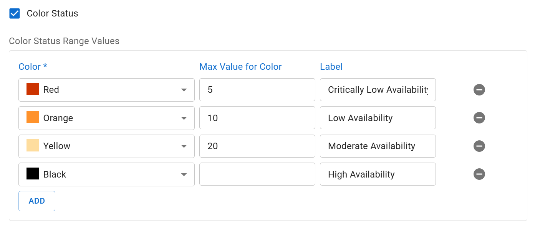Click the red swatch inside the Red selector
This screenshot has height=227, width=535.
click(x=31, y=89)
